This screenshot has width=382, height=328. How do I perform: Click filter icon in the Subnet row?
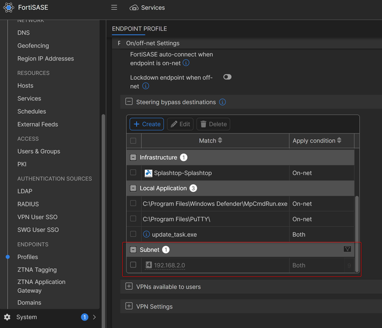pyautogui.click(x=347, y=249)
